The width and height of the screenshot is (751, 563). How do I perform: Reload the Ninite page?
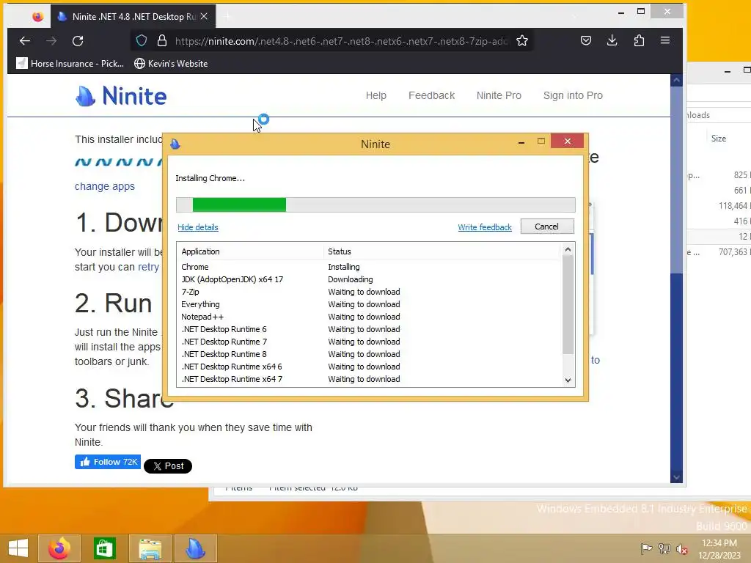point(78,41)
